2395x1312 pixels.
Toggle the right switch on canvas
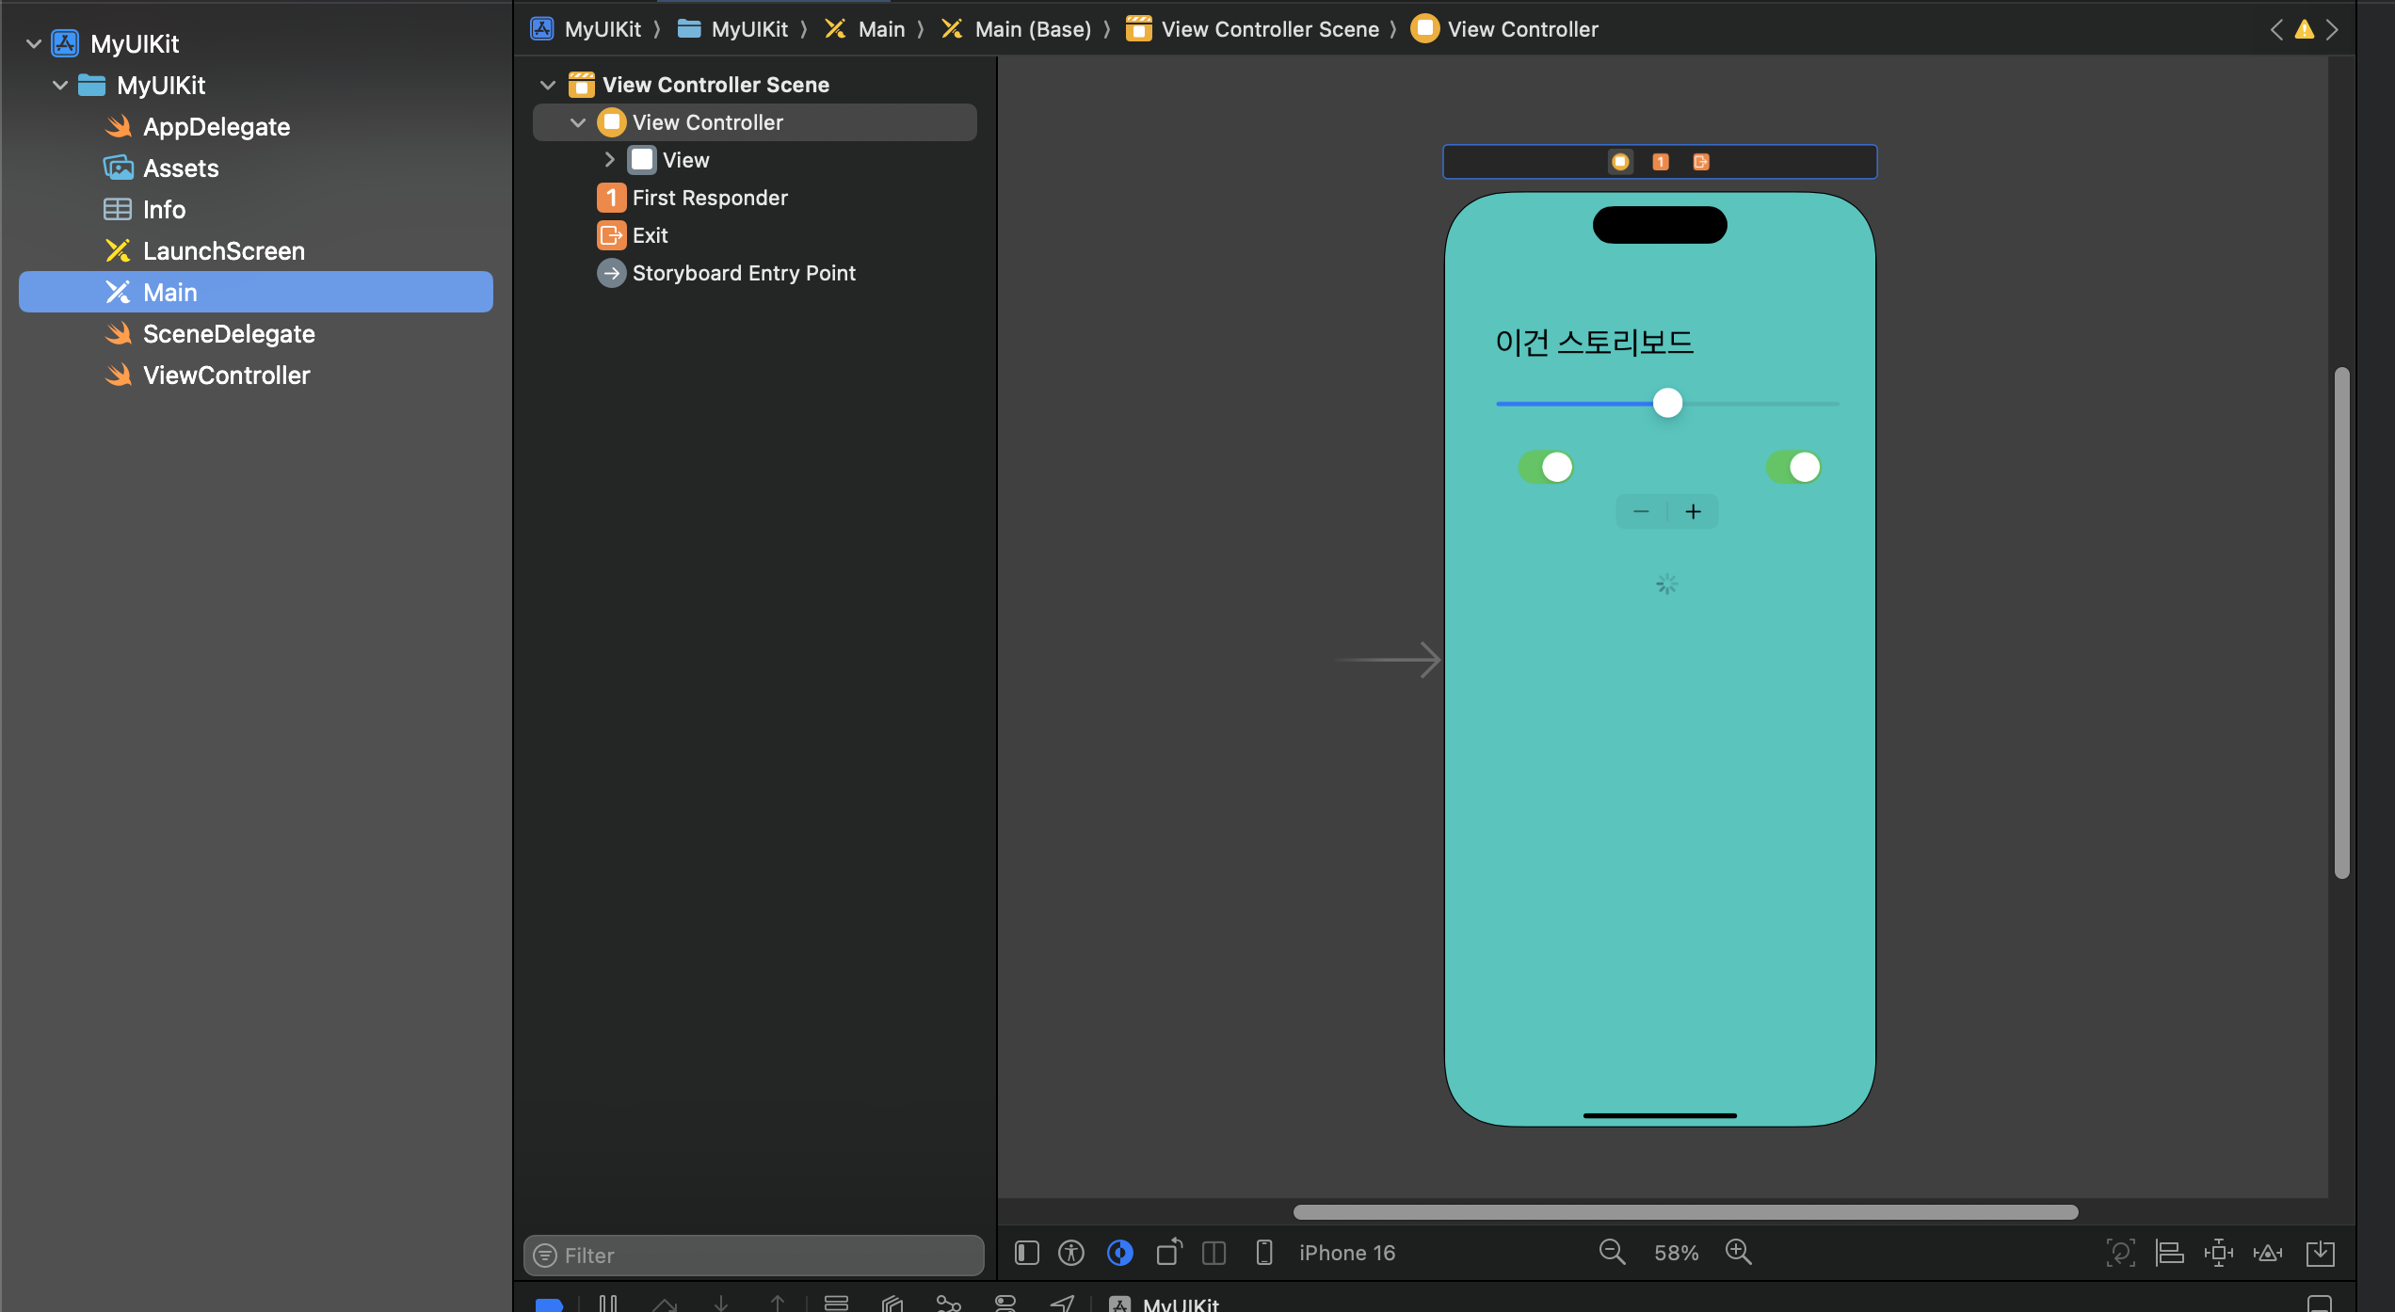click(x=1792, y=467)
